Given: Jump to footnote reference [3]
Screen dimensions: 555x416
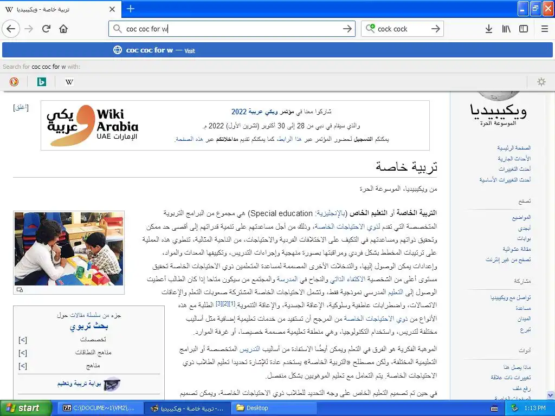Looking at the screenshot, I should (219, 303).
